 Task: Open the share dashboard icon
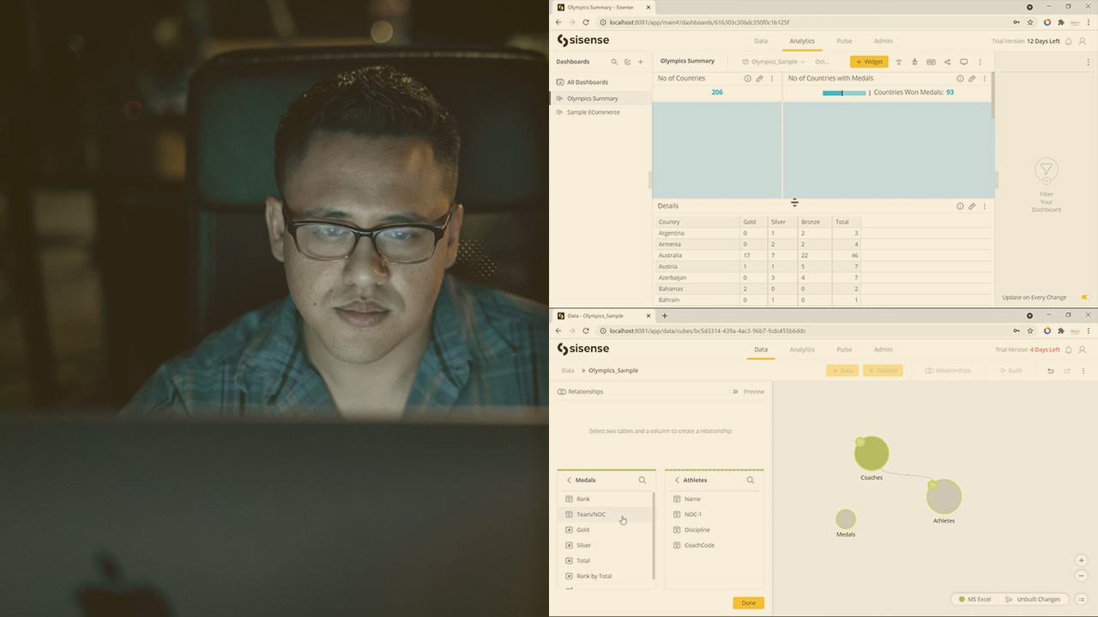pos(947,62)
